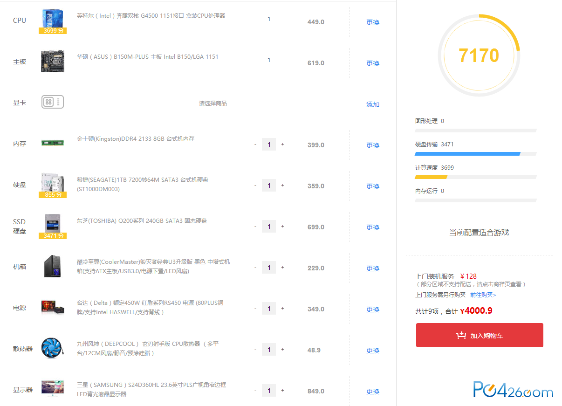
Task: Click the cooler quantity input field
Action: [269, 350]
